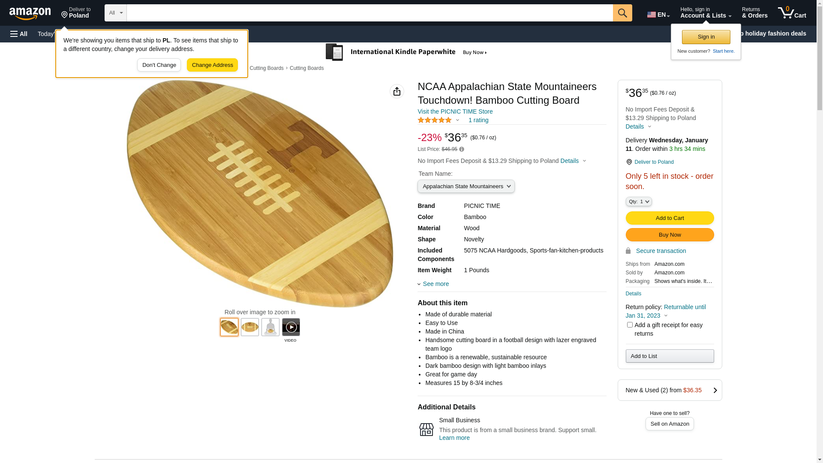
Task: Select the second product image thumbnail
Action: pos(250,327)
